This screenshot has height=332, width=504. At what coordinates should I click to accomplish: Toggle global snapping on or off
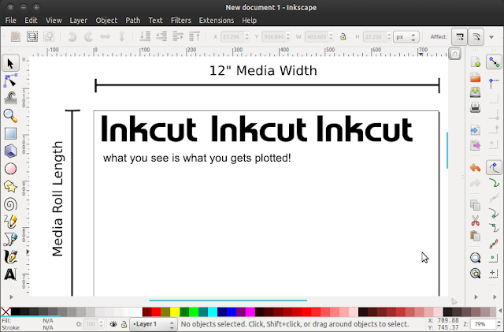[494, 62]
